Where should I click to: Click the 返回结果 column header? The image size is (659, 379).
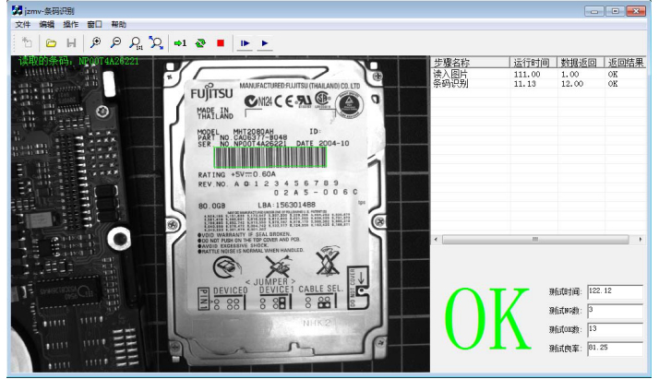tap(626, 63)
